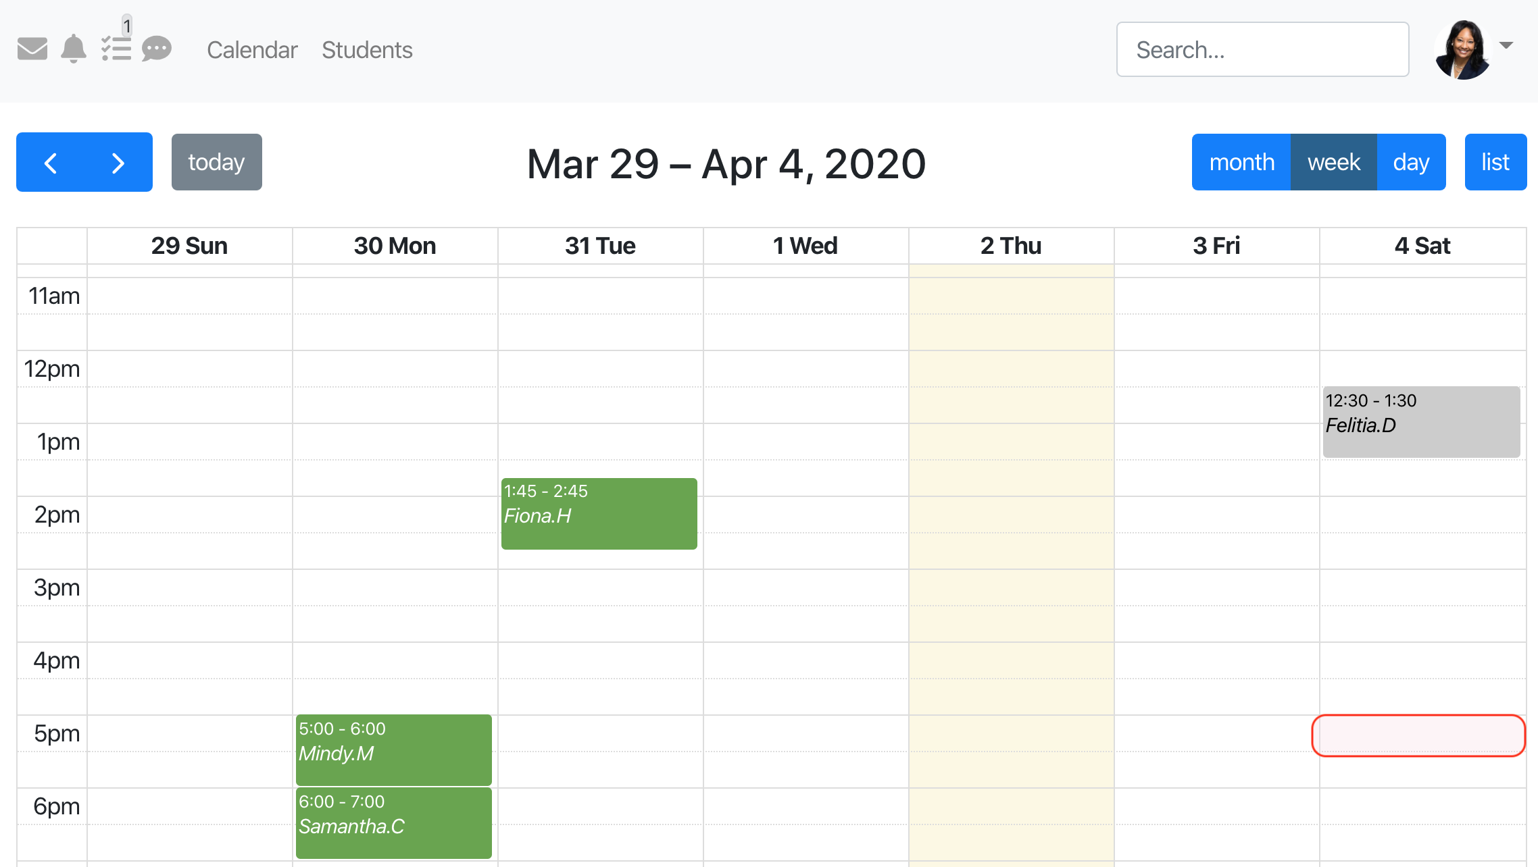Switch to month view
1538x867 pixels.
tap(1241, 163)
